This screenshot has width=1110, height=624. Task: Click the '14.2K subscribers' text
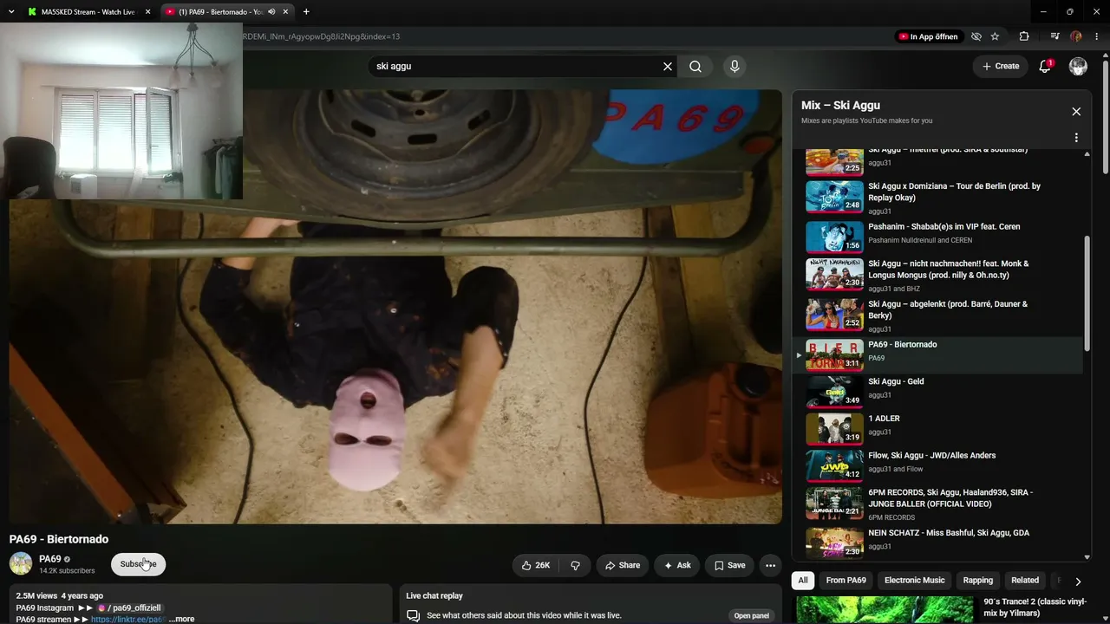tap(67, 571)
